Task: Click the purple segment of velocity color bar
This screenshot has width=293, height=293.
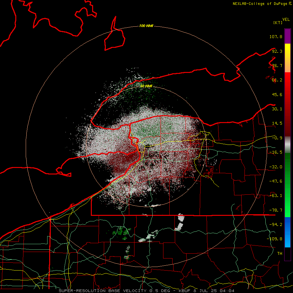Action: pos(287,36)
